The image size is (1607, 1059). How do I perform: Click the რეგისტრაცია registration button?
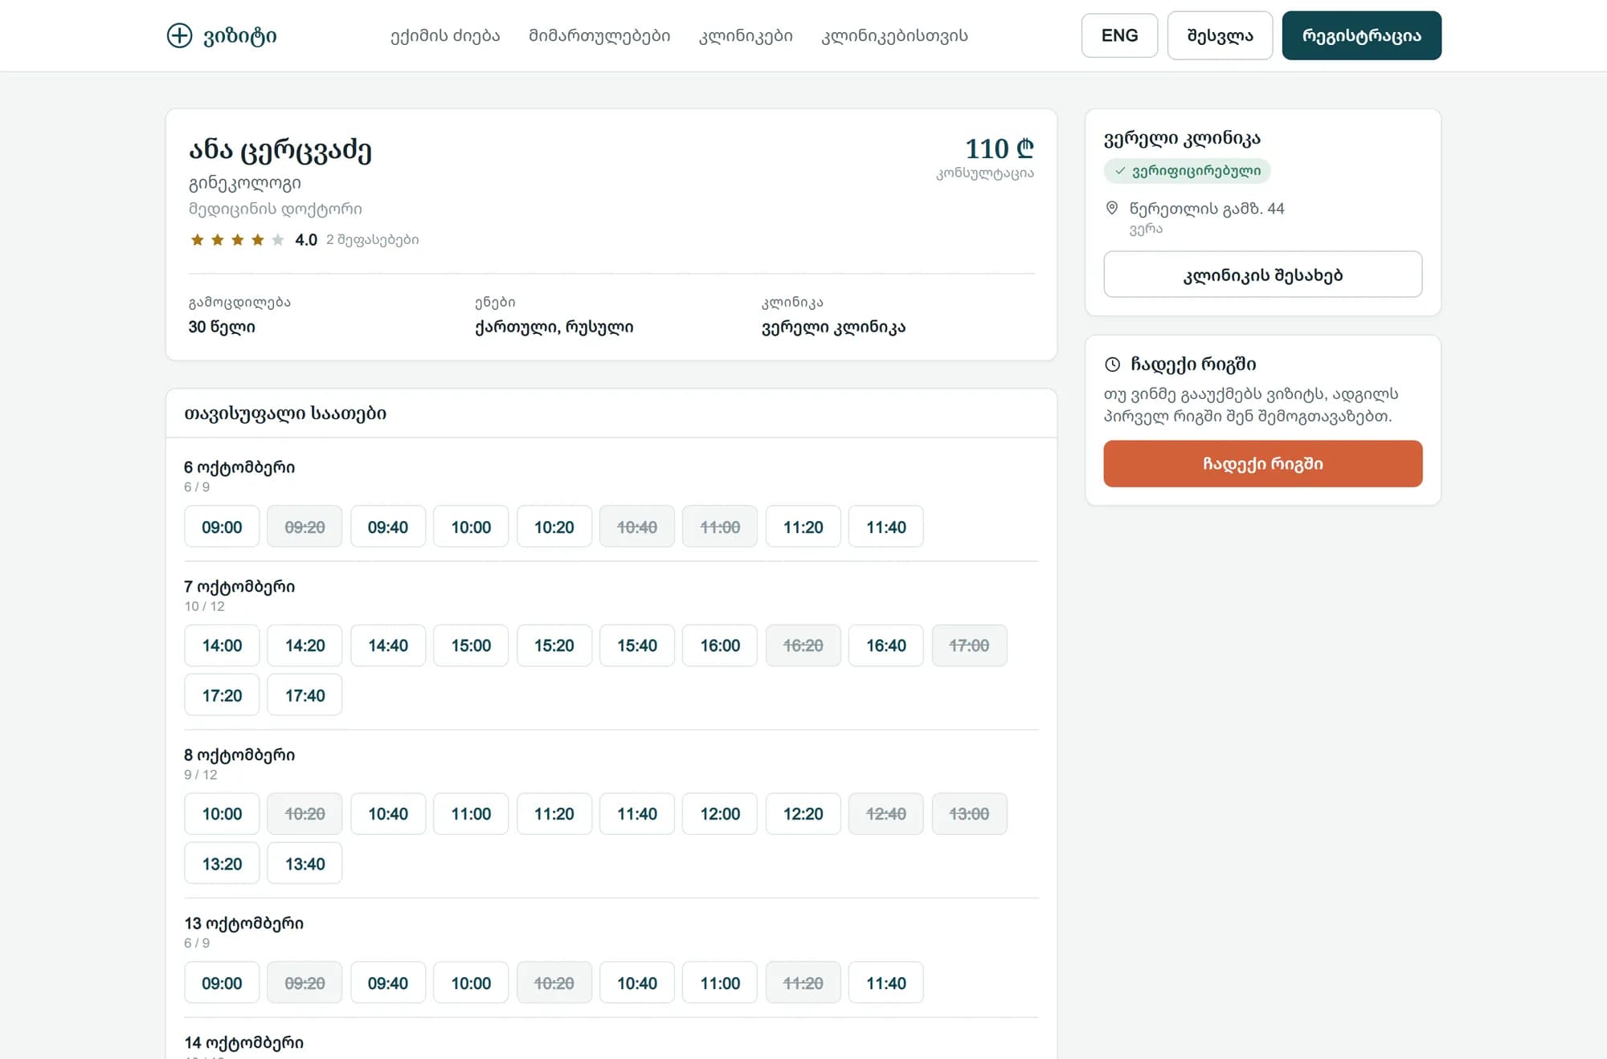coord(1361,35)
